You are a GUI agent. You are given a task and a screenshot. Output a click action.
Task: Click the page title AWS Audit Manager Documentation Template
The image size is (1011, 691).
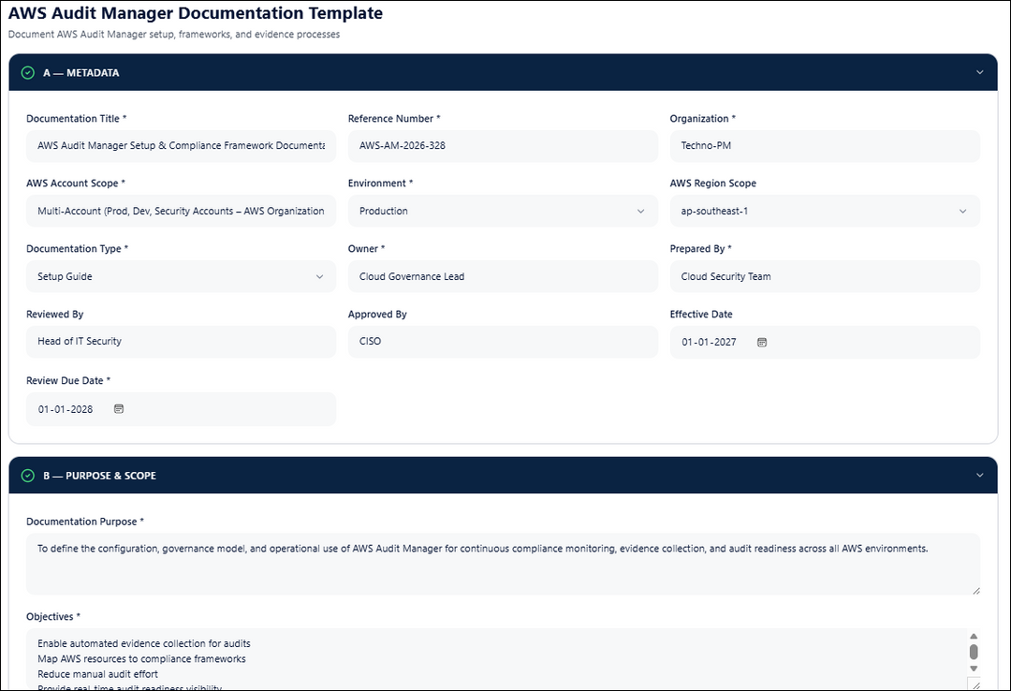pyautogui.click(x=196, y=13)
